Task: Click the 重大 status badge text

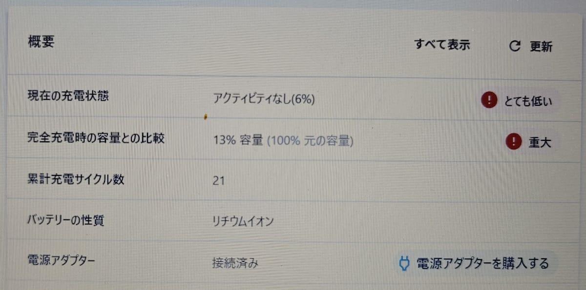Action: pyautogui.click(x=540, y=142)
